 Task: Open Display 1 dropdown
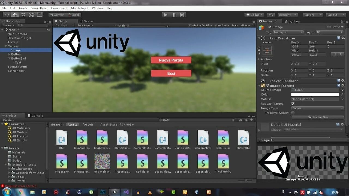click(65, 25)
